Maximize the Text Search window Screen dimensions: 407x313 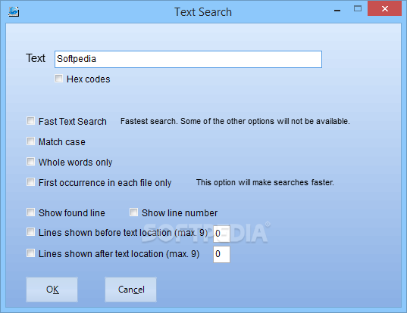pos(358,9)
